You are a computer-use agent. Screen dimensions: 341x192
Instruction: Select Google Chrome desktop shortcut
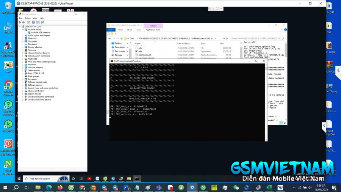click(8, 88)
